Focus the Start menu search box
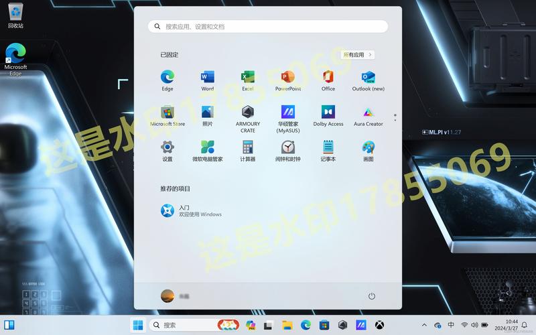536x335 pixels. tap(268, 26)
